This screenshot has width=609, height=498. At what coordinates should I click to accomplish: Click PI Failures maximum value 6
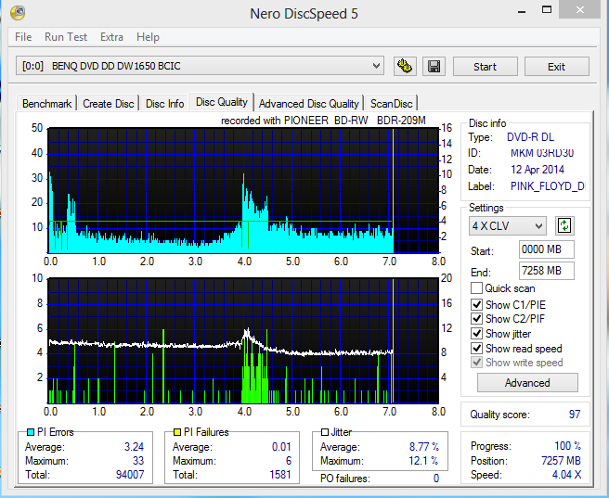click(288, 461)
